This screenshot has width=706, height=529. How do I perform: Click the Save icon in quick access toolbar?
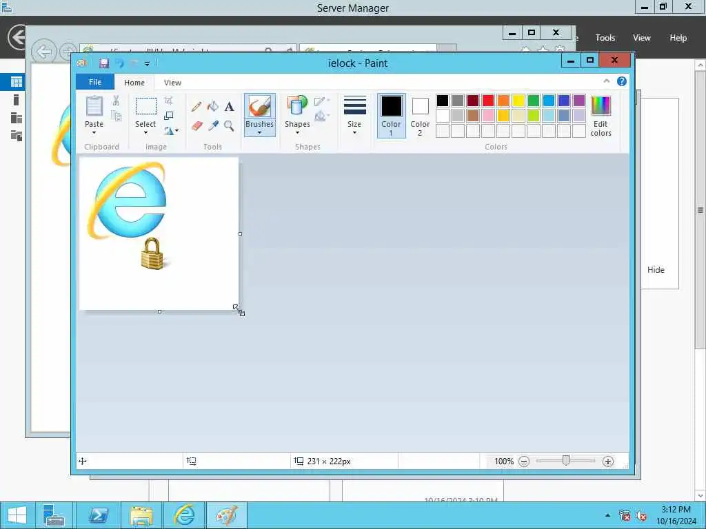pyautogui.click(x=104, y=63)
